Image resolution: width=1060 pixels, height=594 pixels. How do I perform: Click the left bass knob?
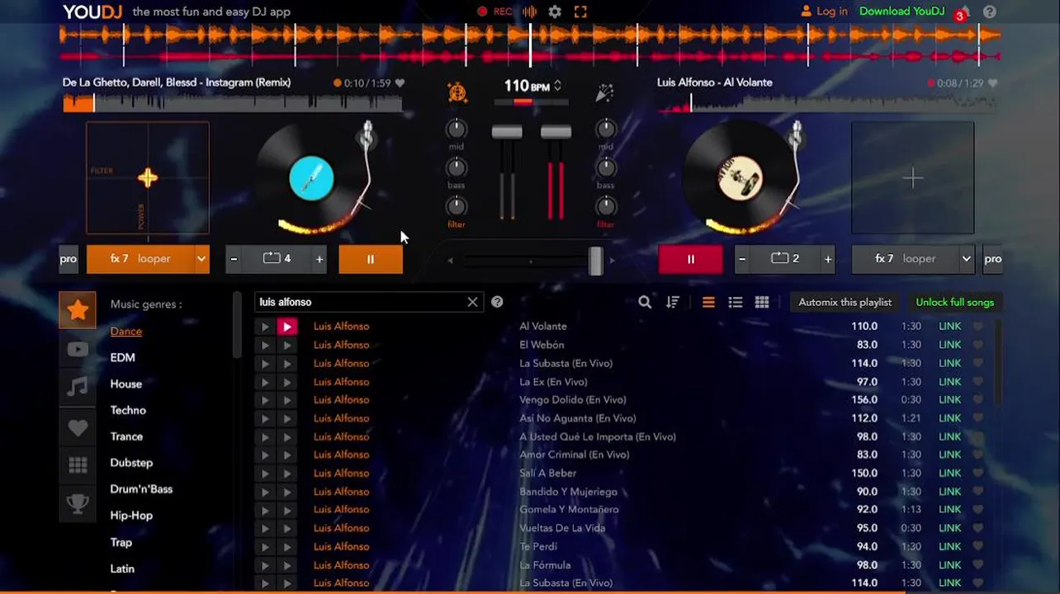pos(457,167)
